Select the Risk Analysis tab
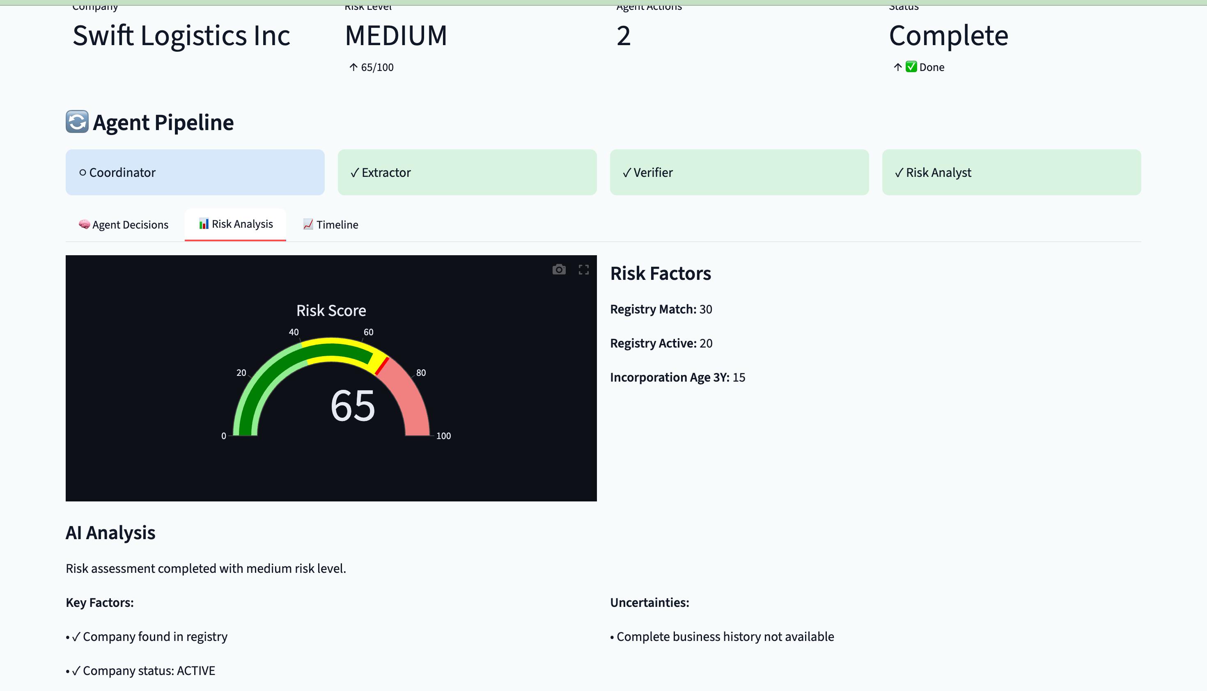The height and width of the screenshot is (691, 1207). click(236, 224)
